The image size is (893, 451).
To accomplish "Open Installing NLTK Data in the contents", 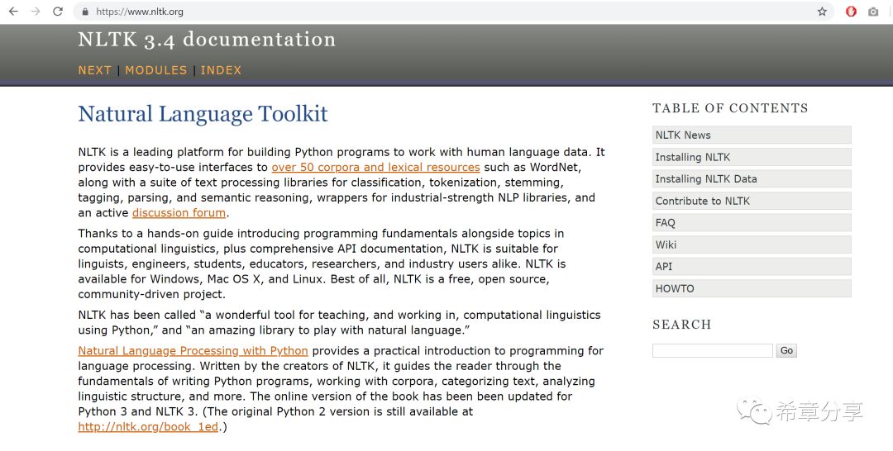I will point(752,178).
